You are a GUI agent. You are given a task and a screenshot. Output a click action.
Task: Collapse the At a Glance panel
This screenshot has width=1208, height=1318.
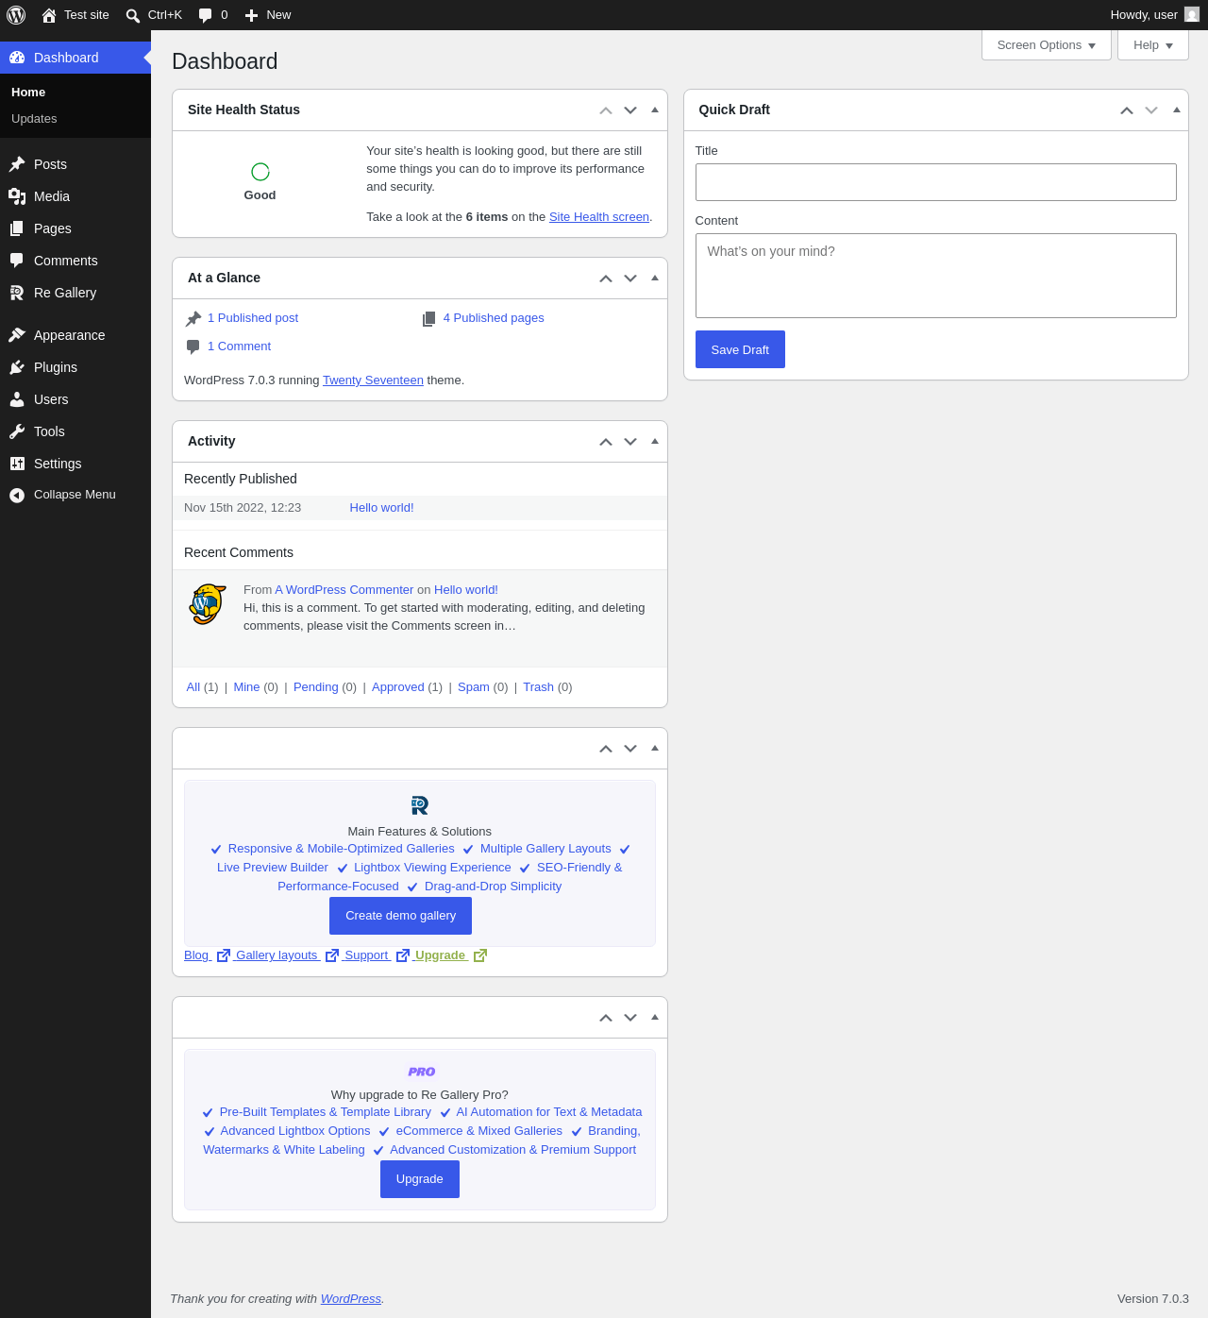(x=655, y=278)
